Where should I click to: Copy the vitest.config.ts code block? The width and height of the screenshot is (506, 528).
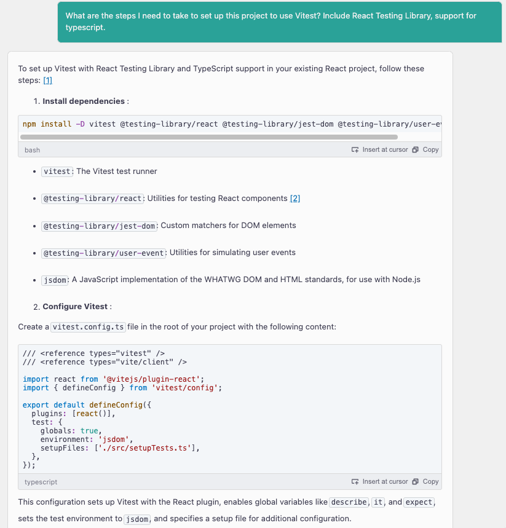426,481
